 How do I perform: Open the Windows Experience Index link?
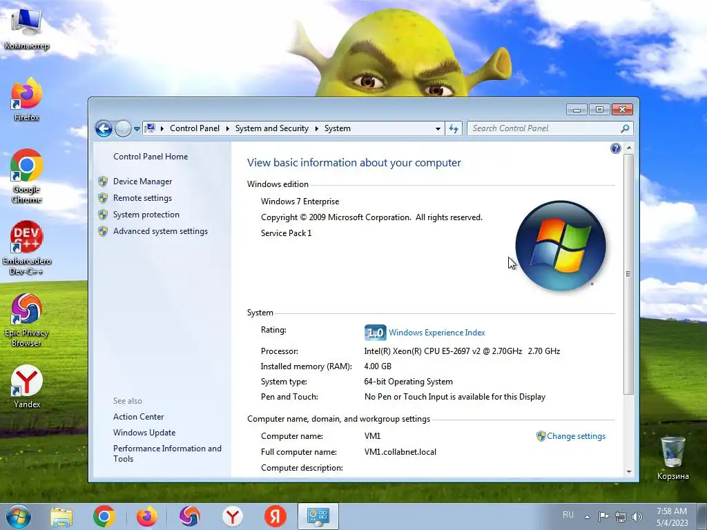(x=437, y=333)
